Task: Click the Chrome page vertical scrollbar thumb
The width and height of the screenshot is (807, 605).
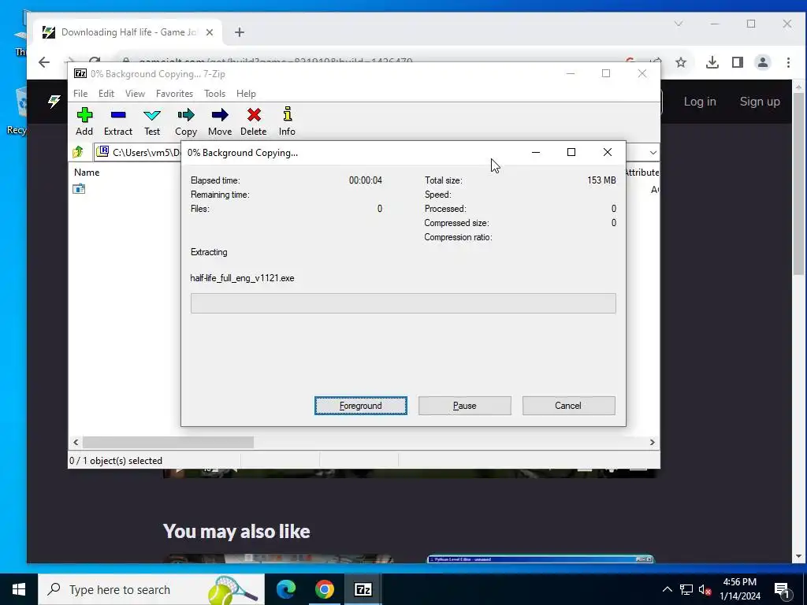Action: coord(798,185)
